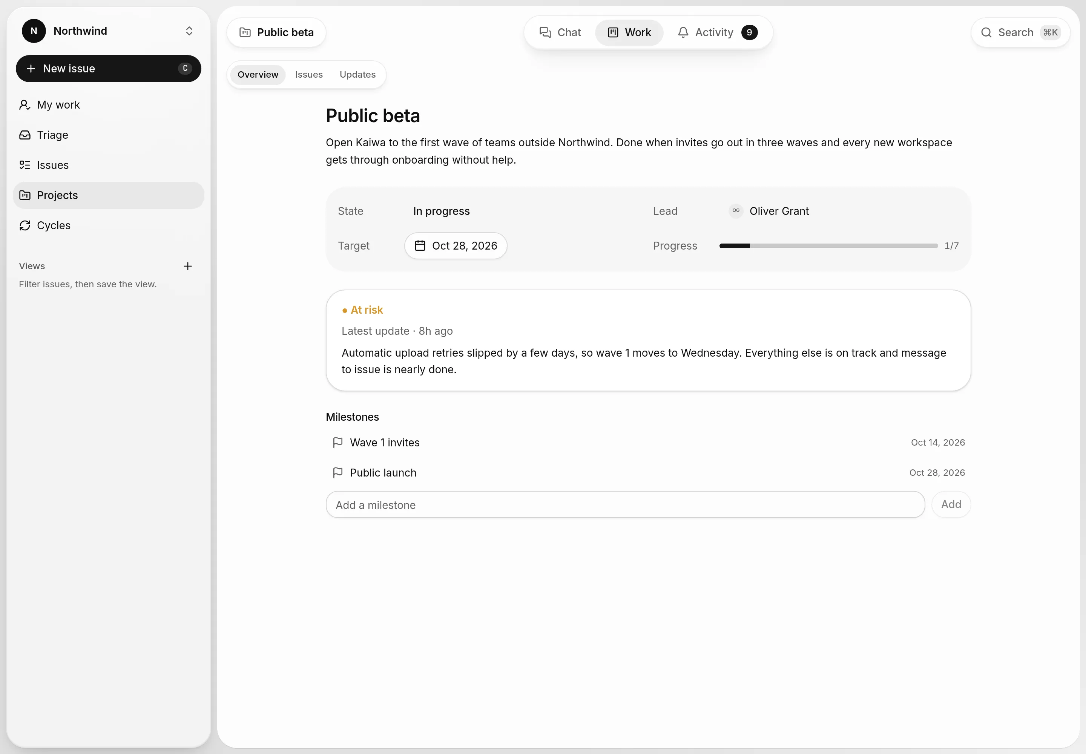Click the Views section label

pyautogui.click(x=32, y=266)
